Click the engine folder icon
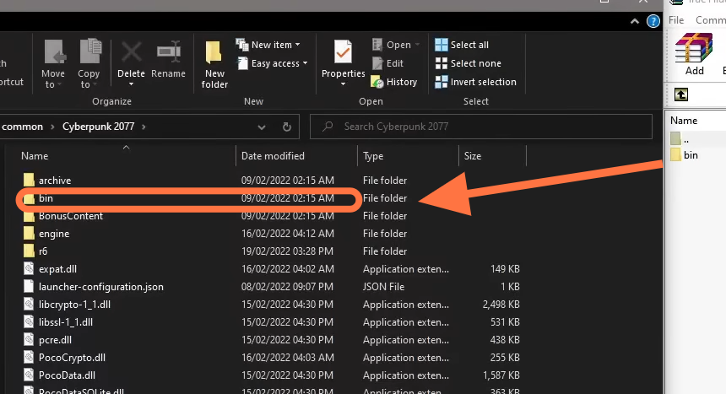This screenshot has width=726, height=394. pos(29,234)
